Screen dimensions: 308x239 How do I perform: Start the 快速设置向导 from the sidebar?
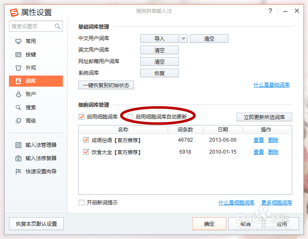pyautogui.click(x=36, y=172)
